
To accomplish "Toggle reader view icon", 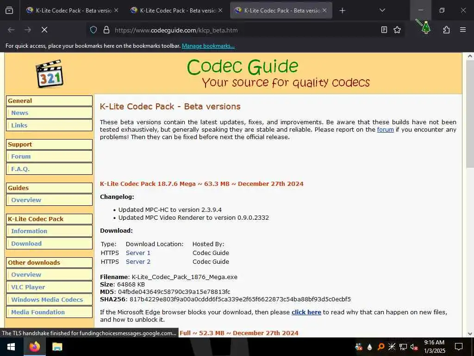I will coord(384,30).
